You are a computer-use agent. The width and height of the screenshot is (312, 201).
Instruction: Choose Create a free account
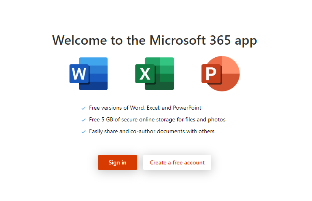[x=177, y=162]
